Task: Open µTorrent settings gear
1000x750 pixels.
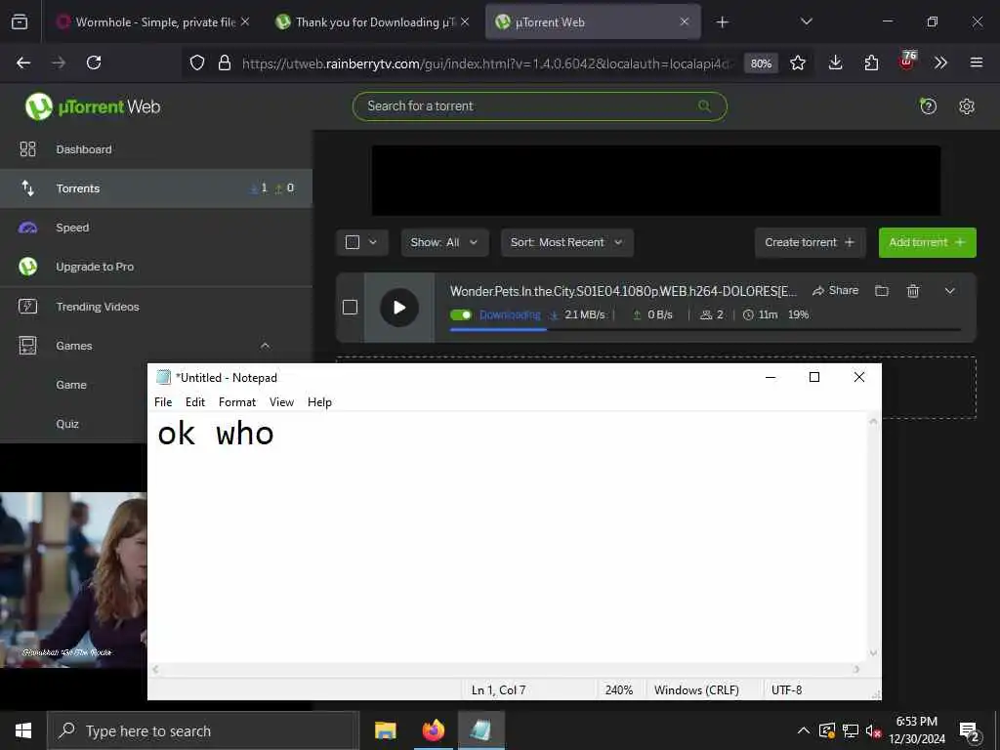Action: pyautogui.click(x=966, y=105)
